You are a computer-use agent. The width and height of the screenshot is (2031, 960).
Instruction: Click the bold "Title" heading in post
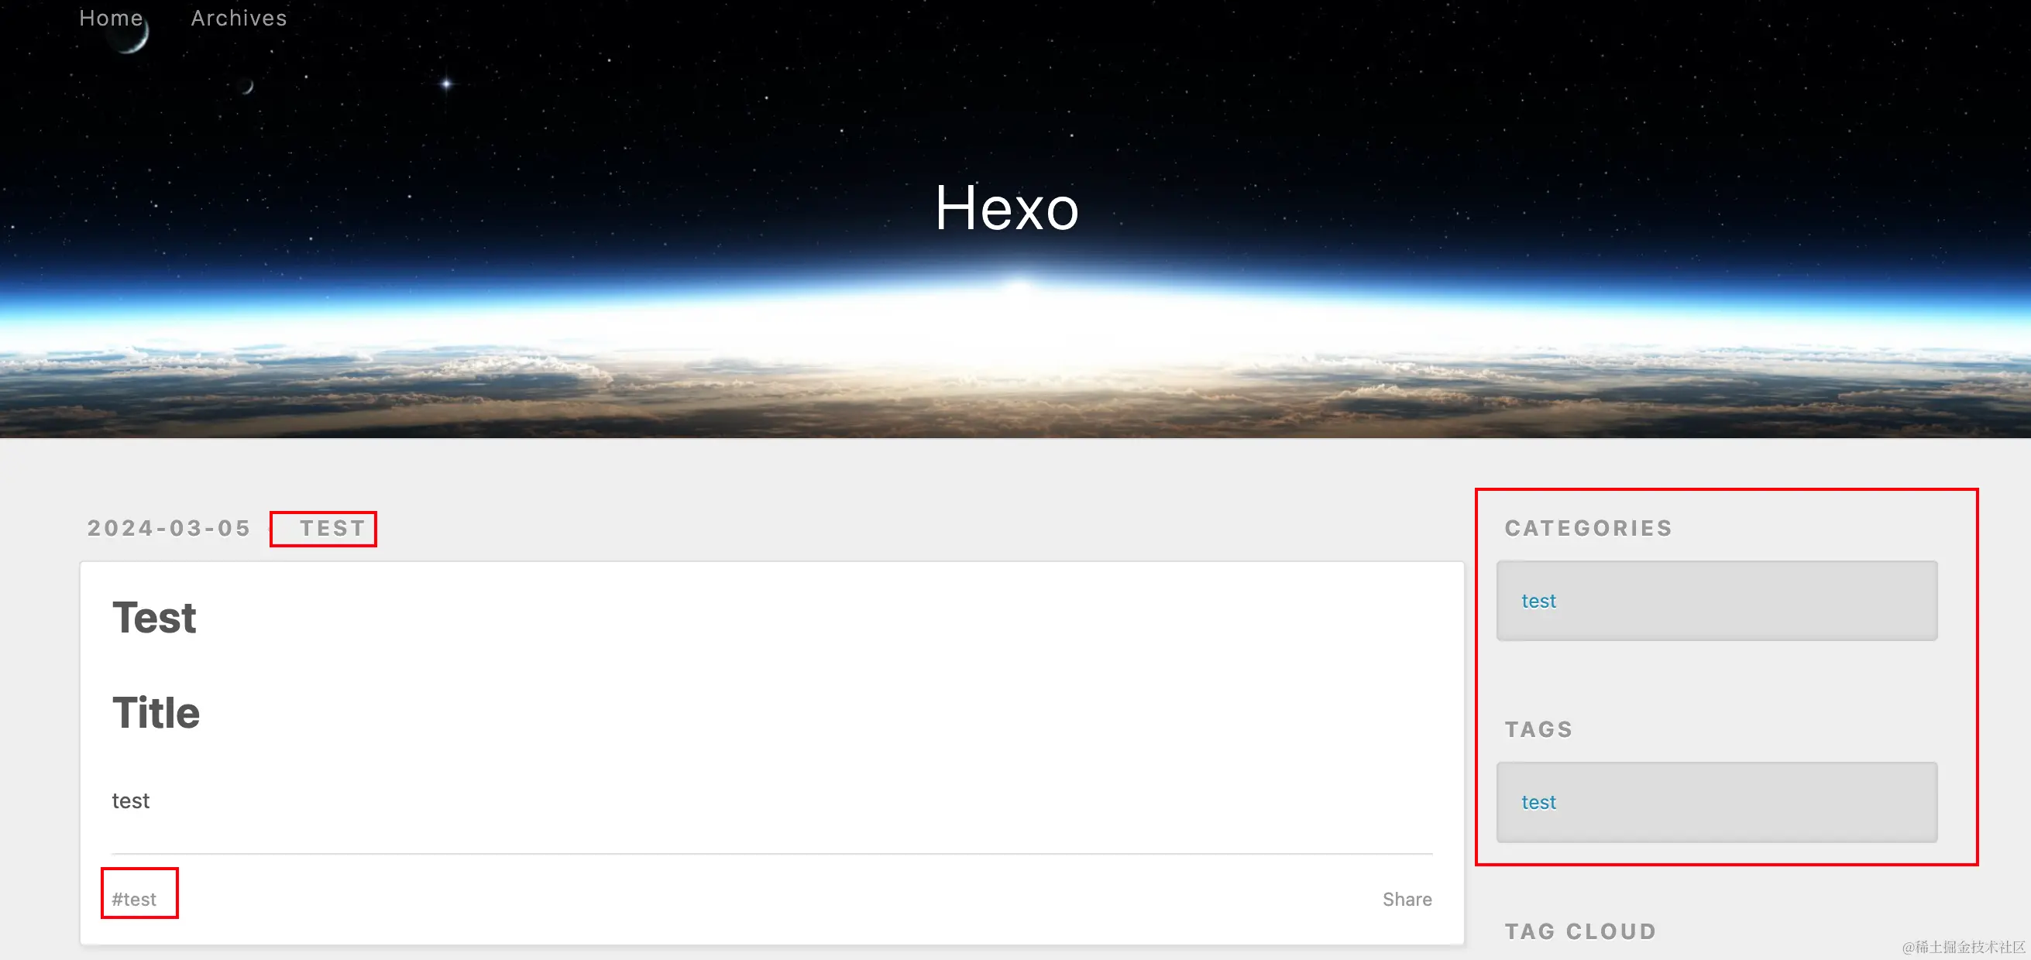pos(156,712)
